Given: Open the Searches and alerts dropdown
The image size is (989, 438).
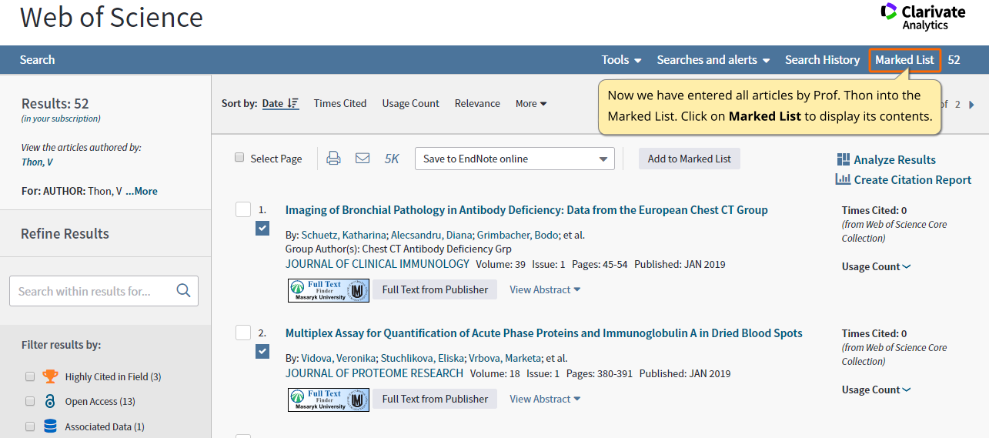Looking at the screenshot, I should 713,59.
